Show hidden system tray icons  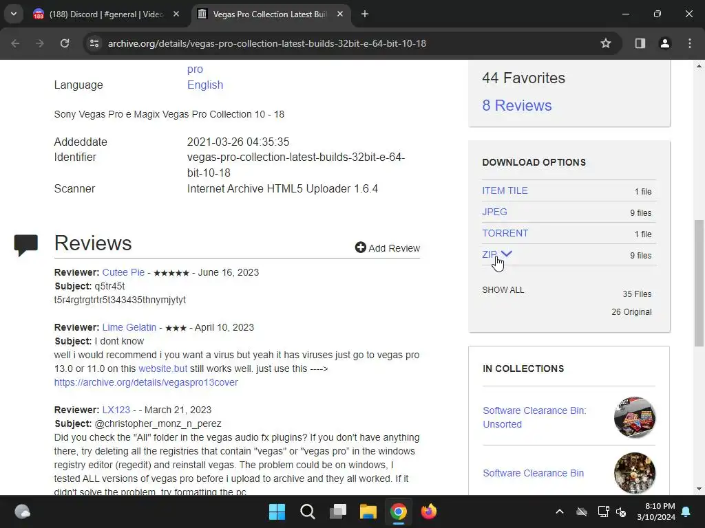pyautogui.click(x=560, y=511)
